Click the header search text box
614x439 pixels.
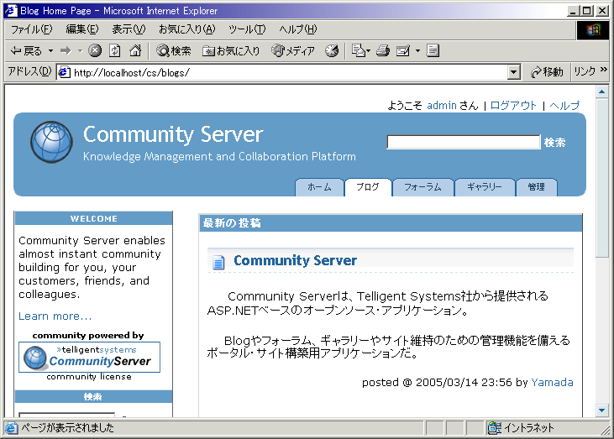tap(464, 142)
